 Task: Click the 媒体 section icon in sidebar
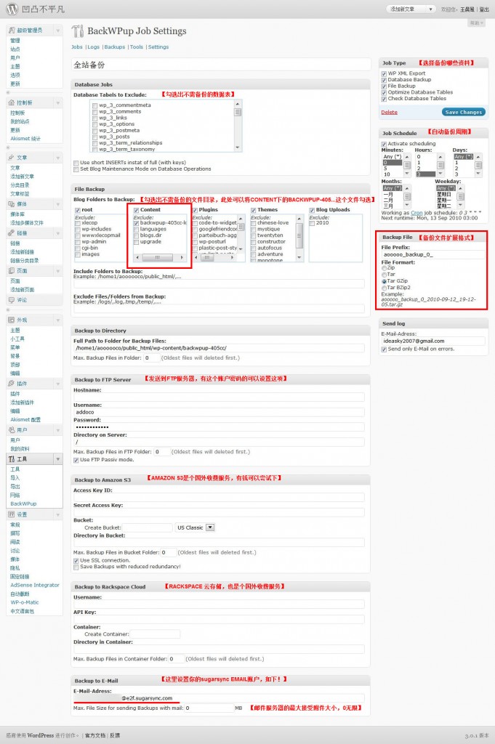click(12, 204)
